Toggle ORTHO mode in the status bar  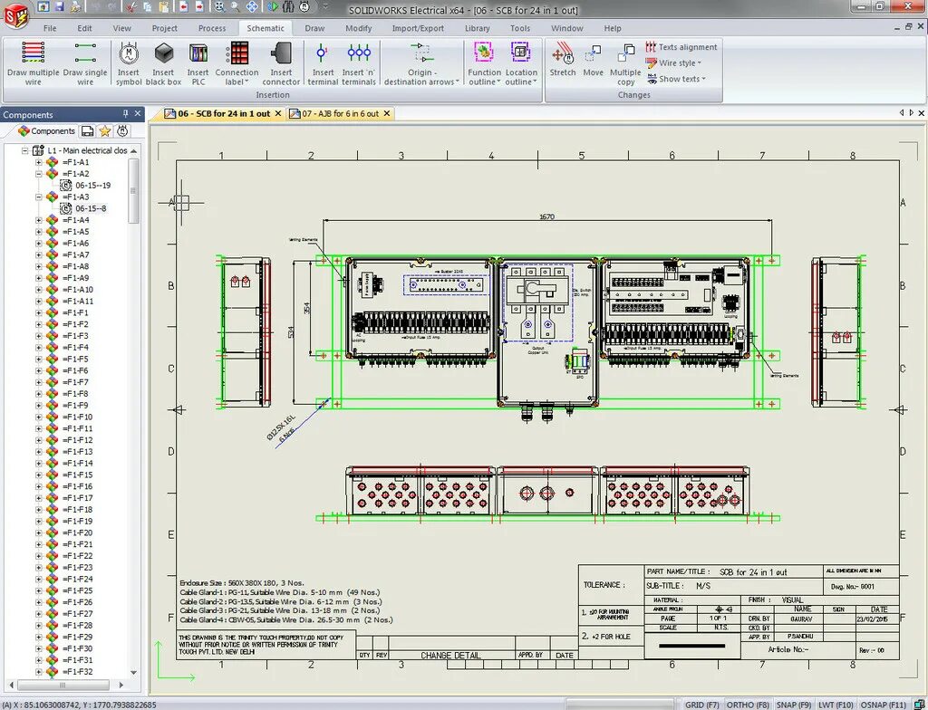click(x=747, y=704)
